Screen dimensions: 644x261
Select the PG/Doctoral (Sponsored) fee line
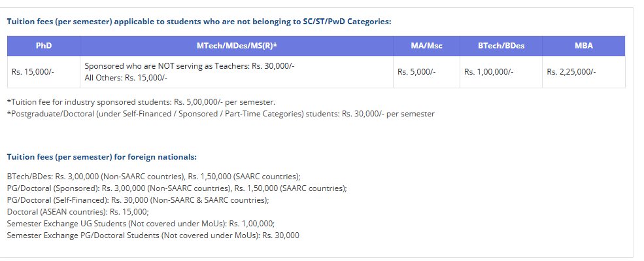(177, 188)
